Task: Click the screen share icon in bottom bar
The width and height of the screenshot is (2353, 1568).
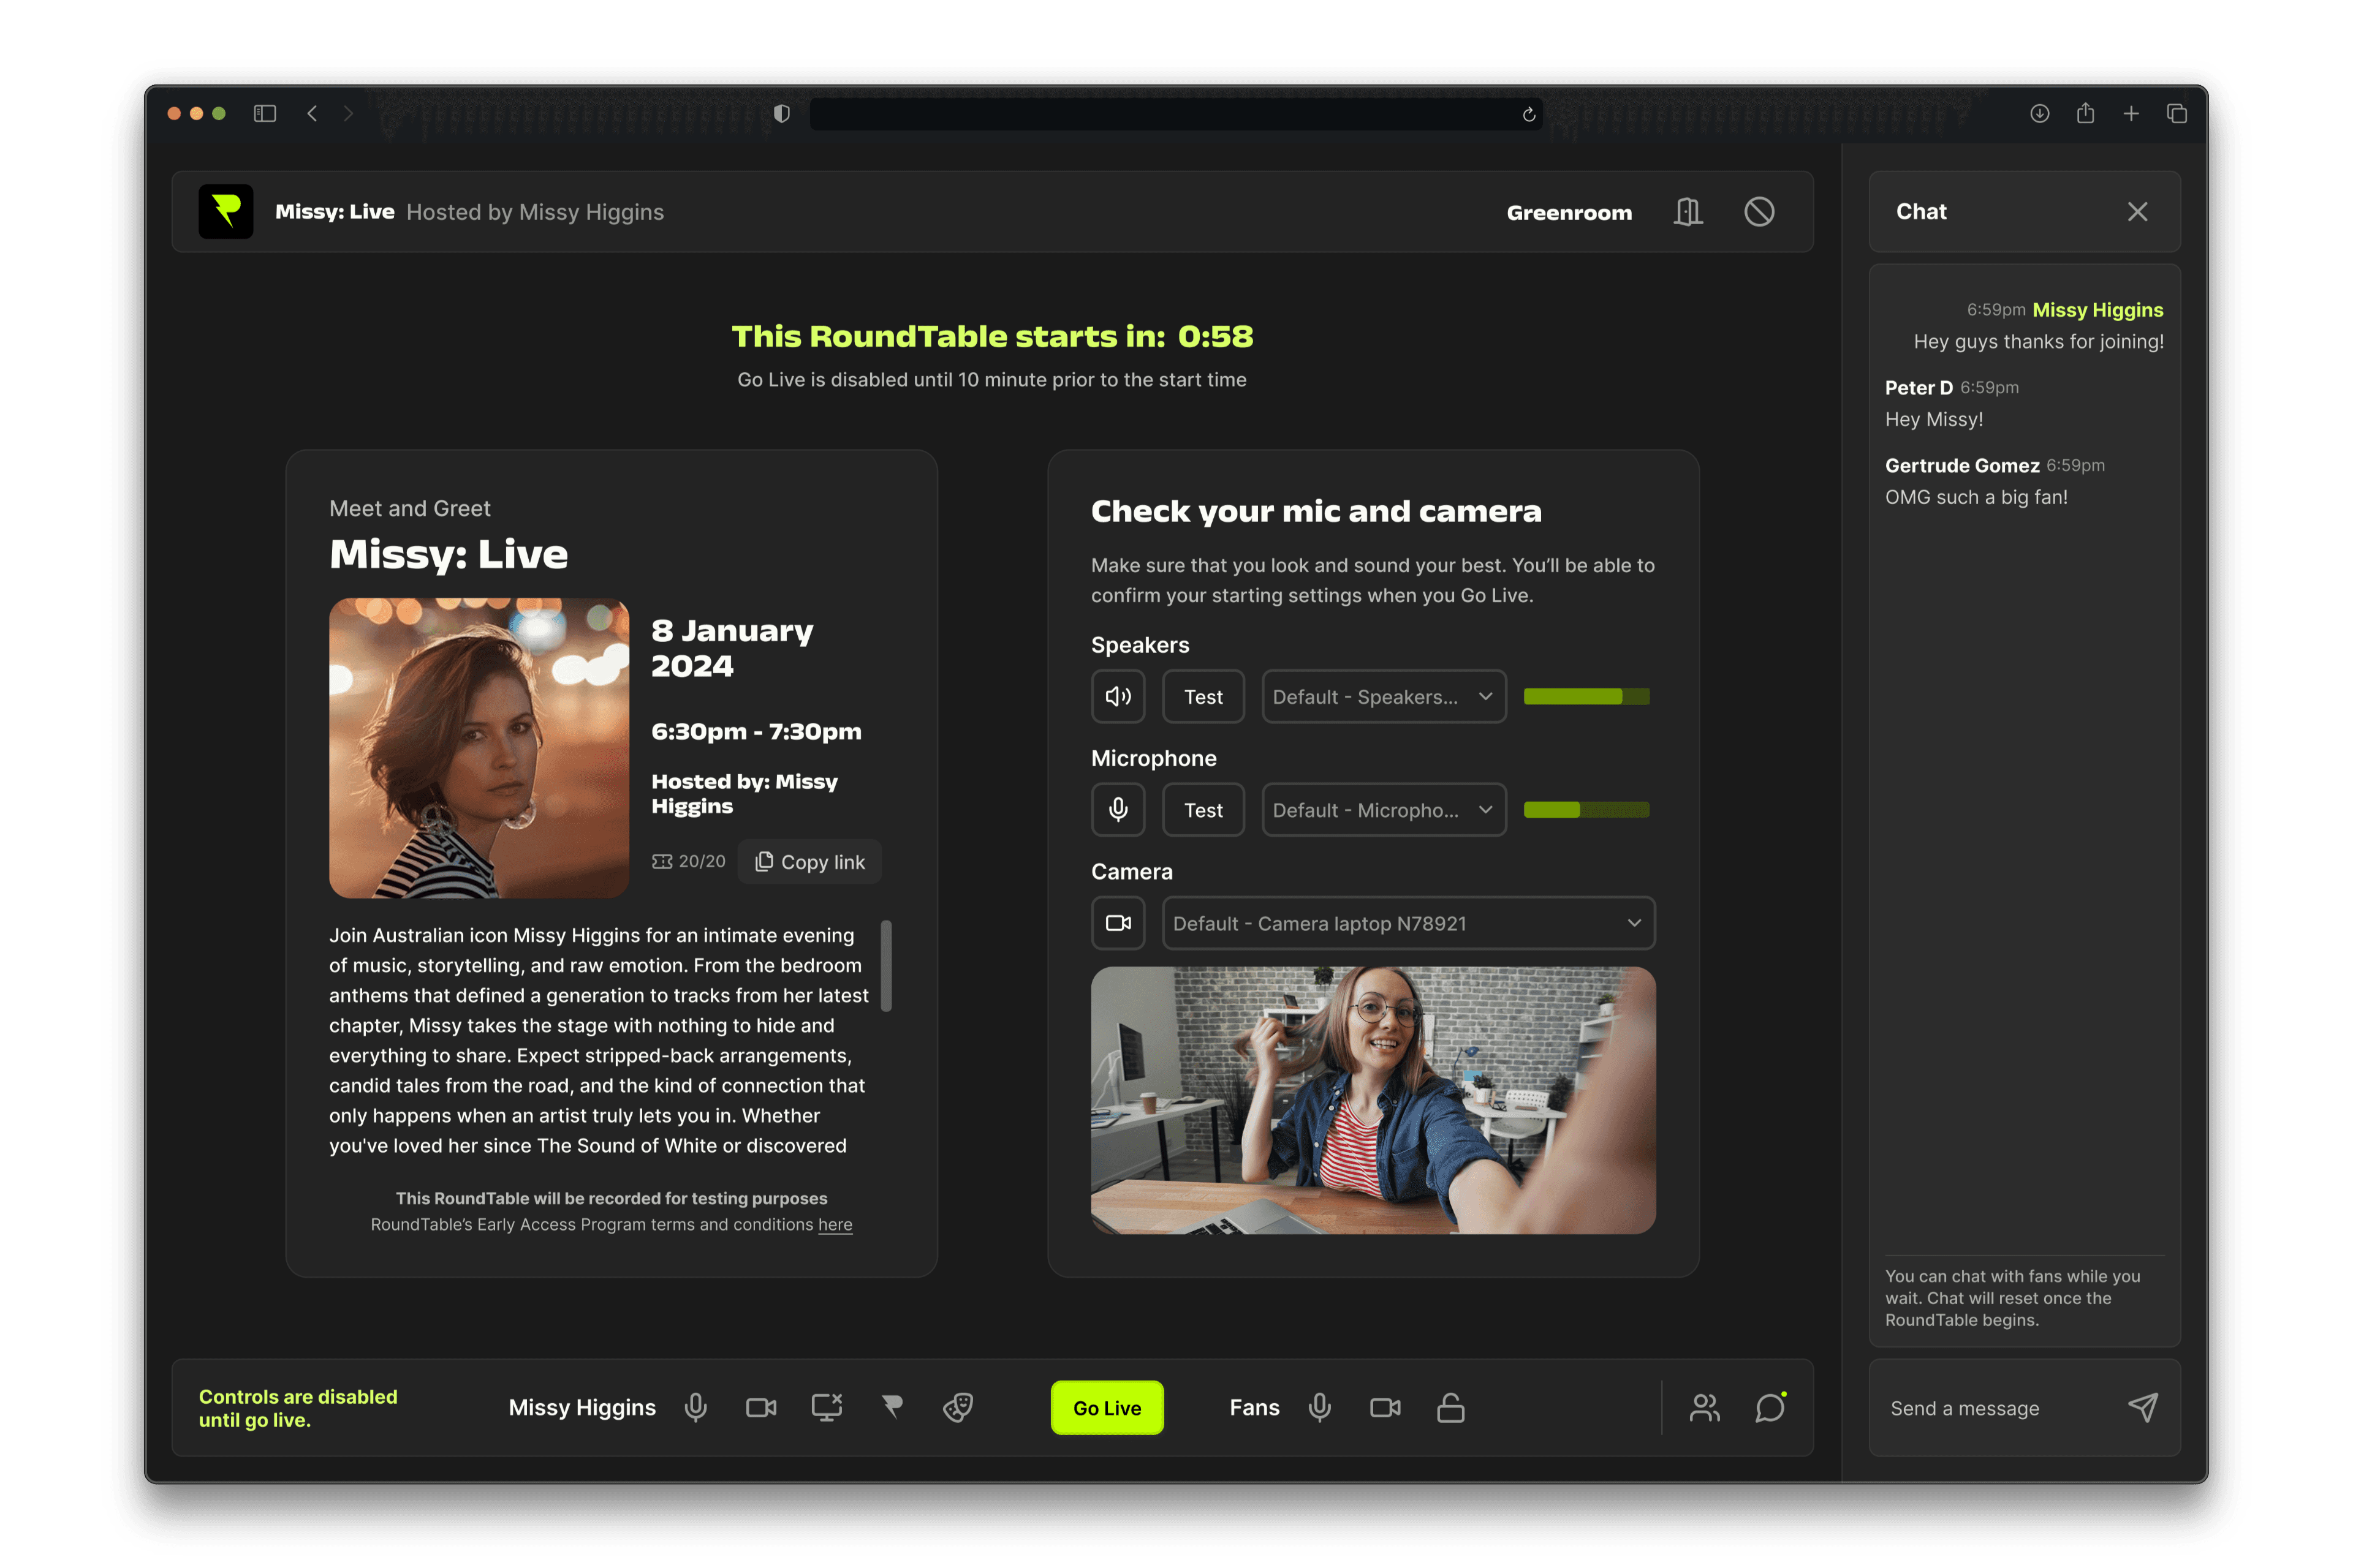Action: pos(827,1407)
